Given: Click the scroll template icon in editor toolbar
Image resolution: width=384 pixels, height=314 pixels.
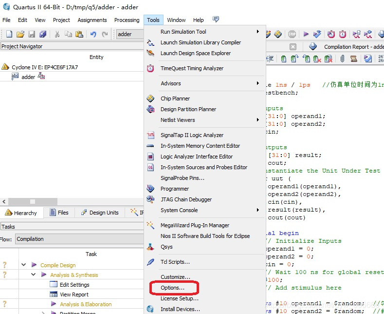Looking at the screenshot, I should pyautogui.click(x=354, y=59).
